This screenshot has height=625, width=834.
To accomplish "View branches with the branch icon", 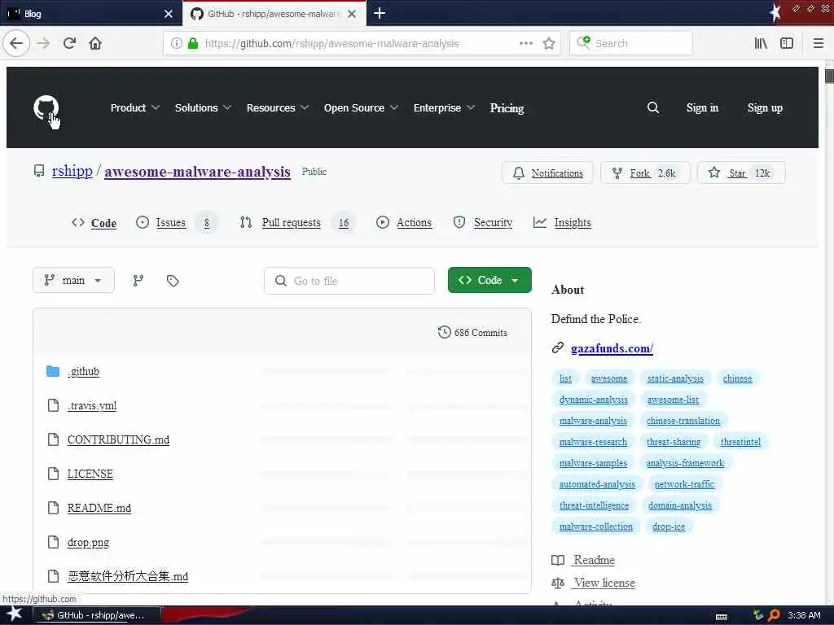I will [138, 281].
